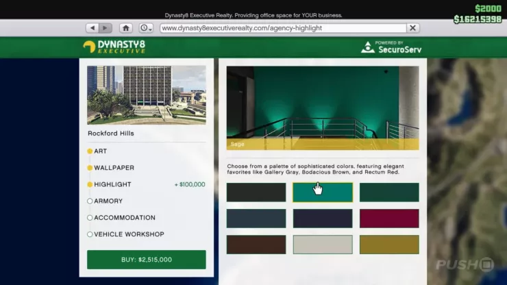Choose the mustard gold color swatch
This screenshot has width=507, height=285.
(x=389, y=245)
